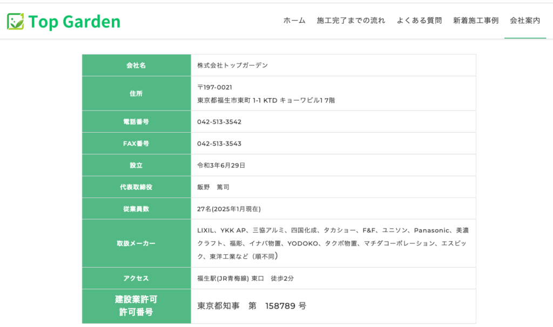Click the representative name 飯野 篤司
Image resolution: width=553 pixels, height=327 pixels.
[213, 187]
